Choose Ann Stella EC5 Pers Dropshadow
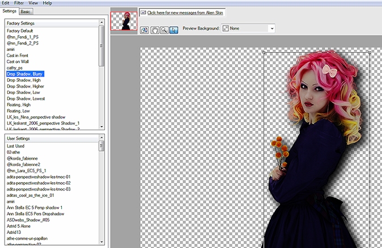 35,213
